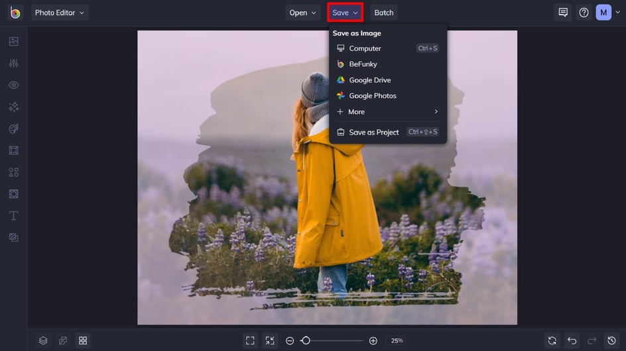Open the Touch Up eye icon
This screenshot has width=626, height=351.
[13, 85]
